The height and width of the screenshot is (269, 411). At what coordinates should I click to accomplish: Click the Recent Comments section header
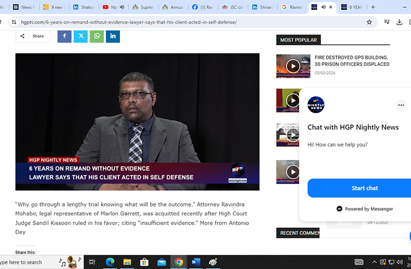(x=298, y=233)
